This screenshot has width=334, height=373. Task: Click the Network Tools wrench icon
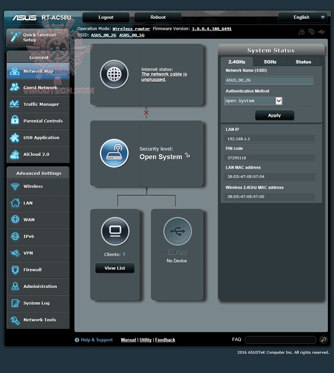click(15, 320)
